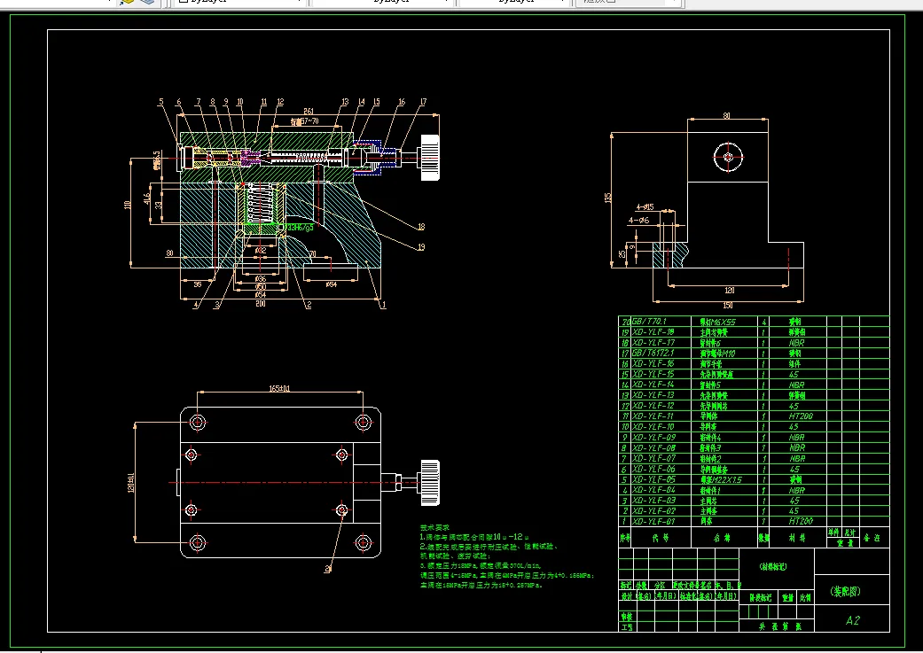Image resolution: width=923 pixels, height=653 pixels.
Task: Click the 200 dimension below the section view
Action: coord(261,303)
